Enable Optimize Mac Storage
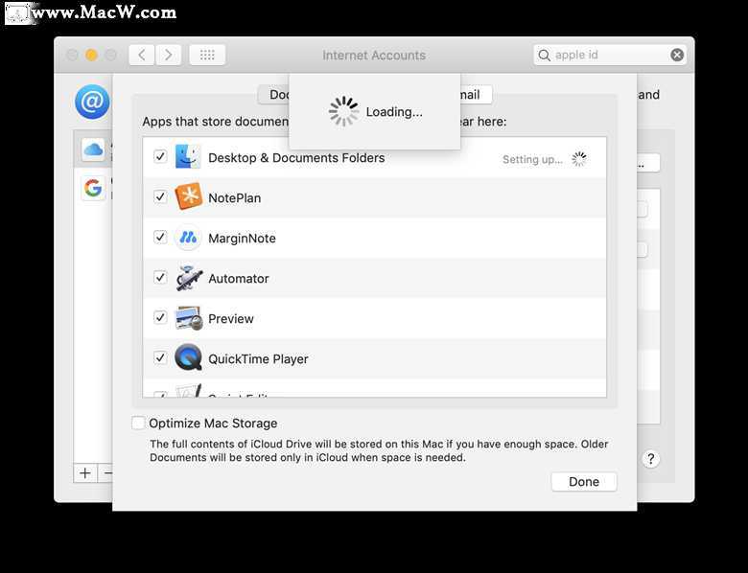 coord(138,423)
